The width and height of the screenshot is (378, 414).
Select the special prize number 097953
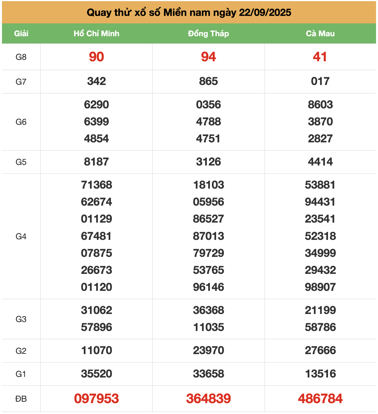click(96, 398)
